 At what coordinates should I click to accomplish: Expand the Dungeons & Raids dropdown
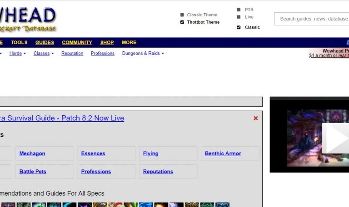[143, 54]
